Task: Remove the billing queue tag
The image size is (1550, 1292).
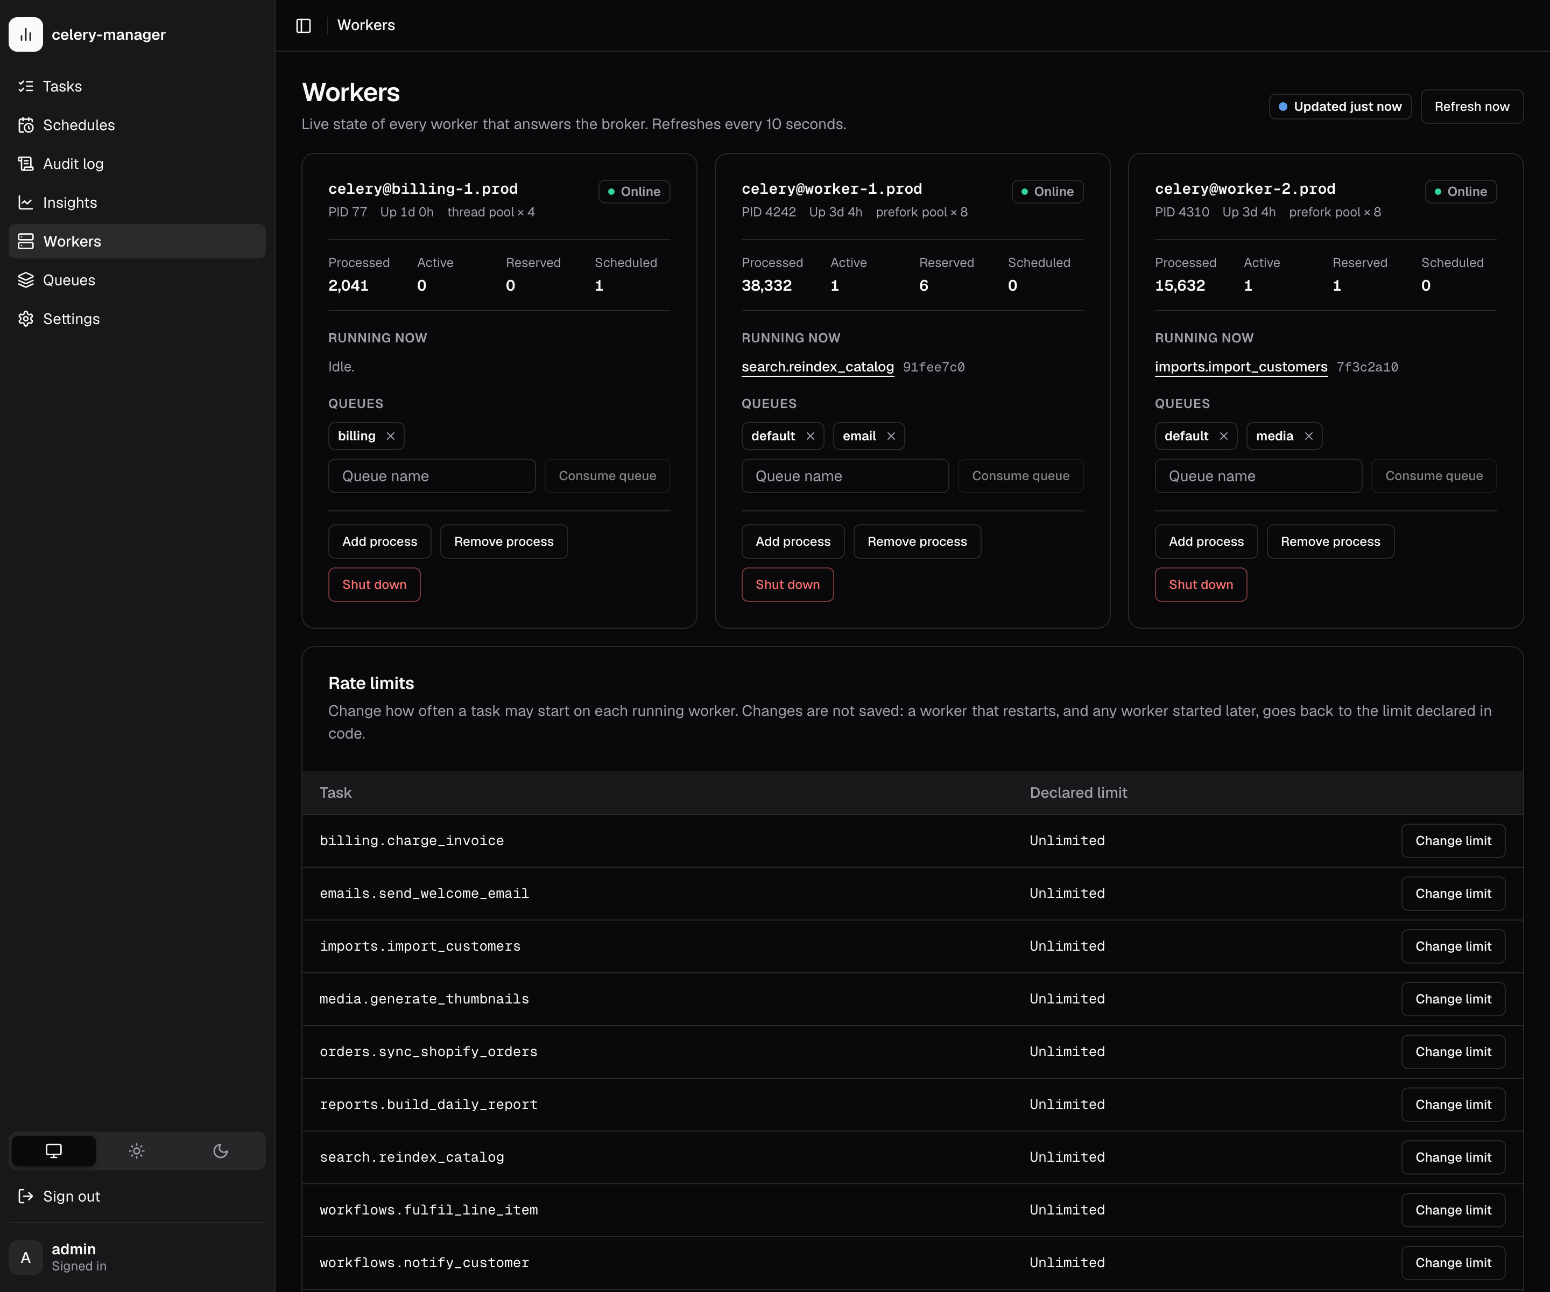Action: click(390, 437)
